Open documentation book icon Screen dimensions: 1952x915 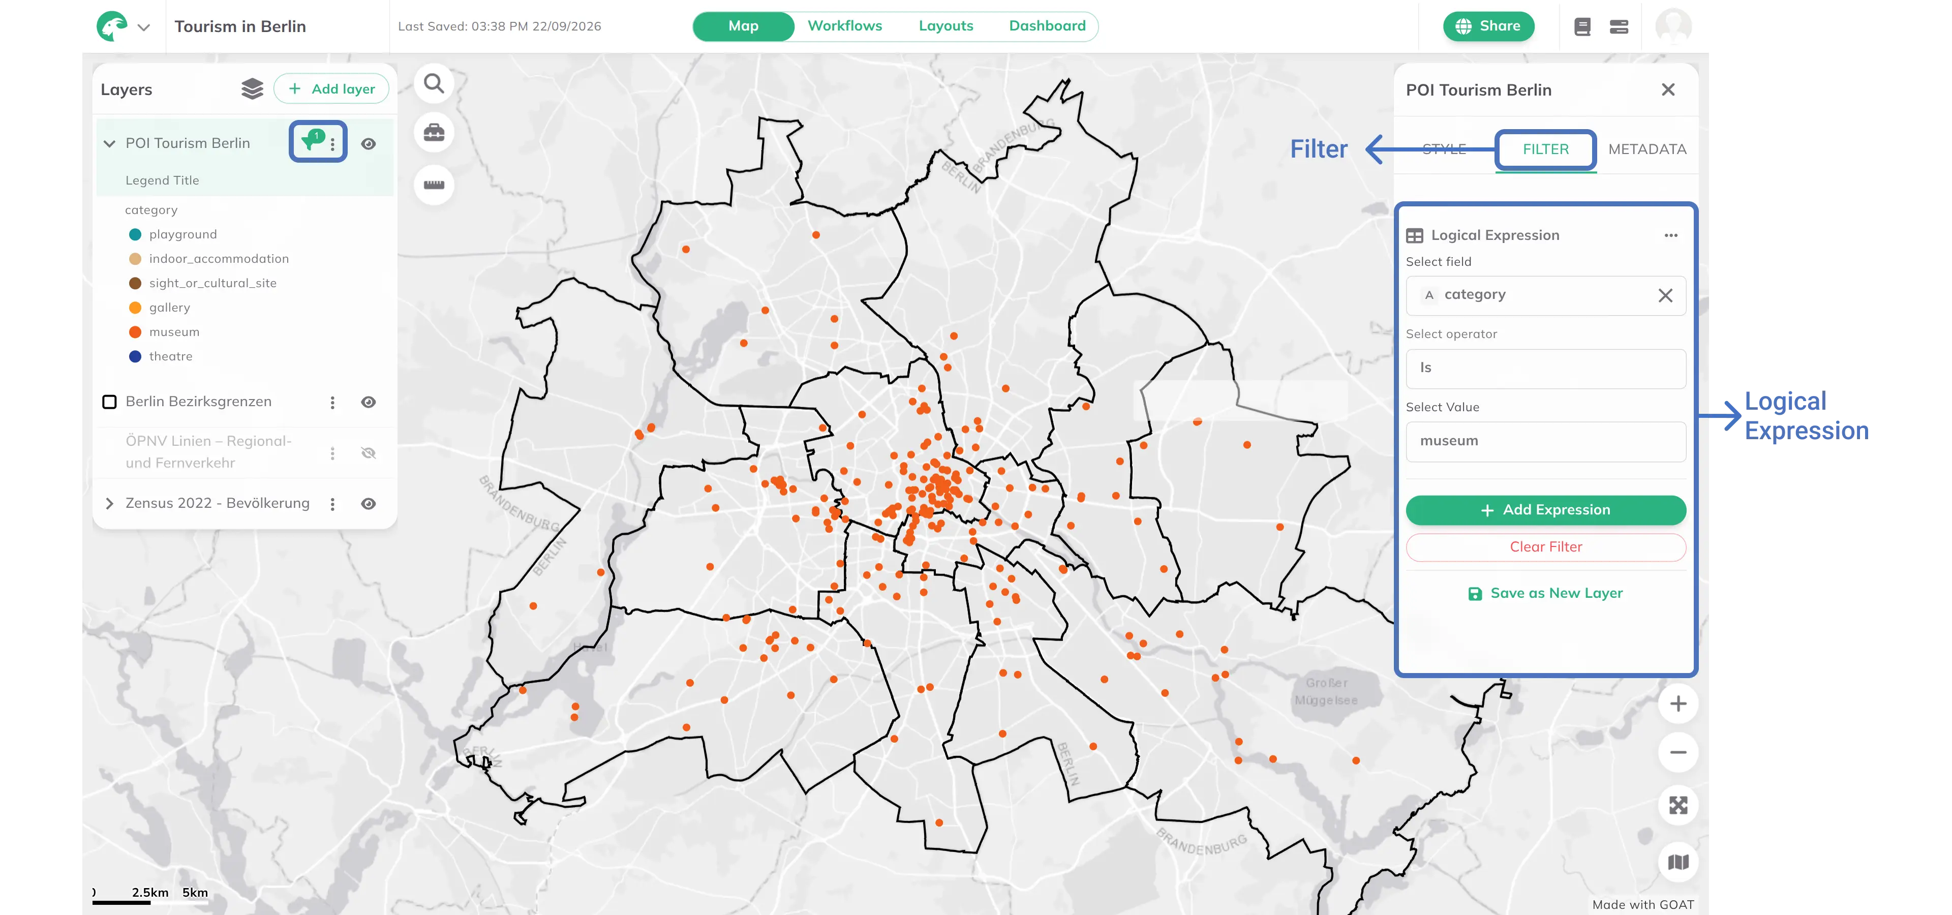tap(1582, 27)
